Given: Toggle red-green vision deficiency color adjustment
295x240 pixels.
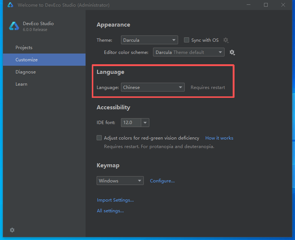Looking at the screenshot, I should click(99, 138).
